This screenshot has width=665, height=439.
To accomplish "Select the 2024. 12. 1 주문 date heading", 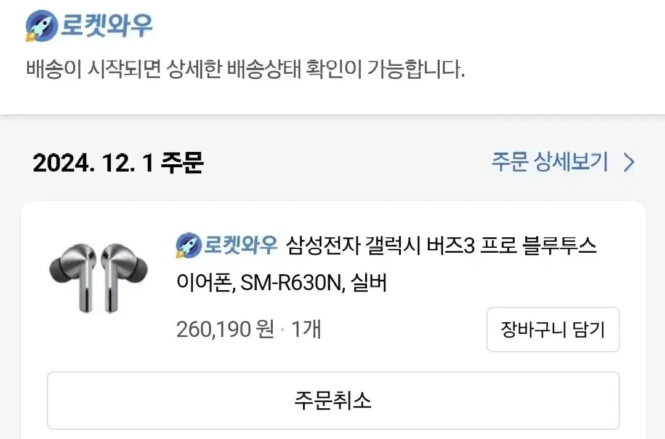I will point(118,162).
